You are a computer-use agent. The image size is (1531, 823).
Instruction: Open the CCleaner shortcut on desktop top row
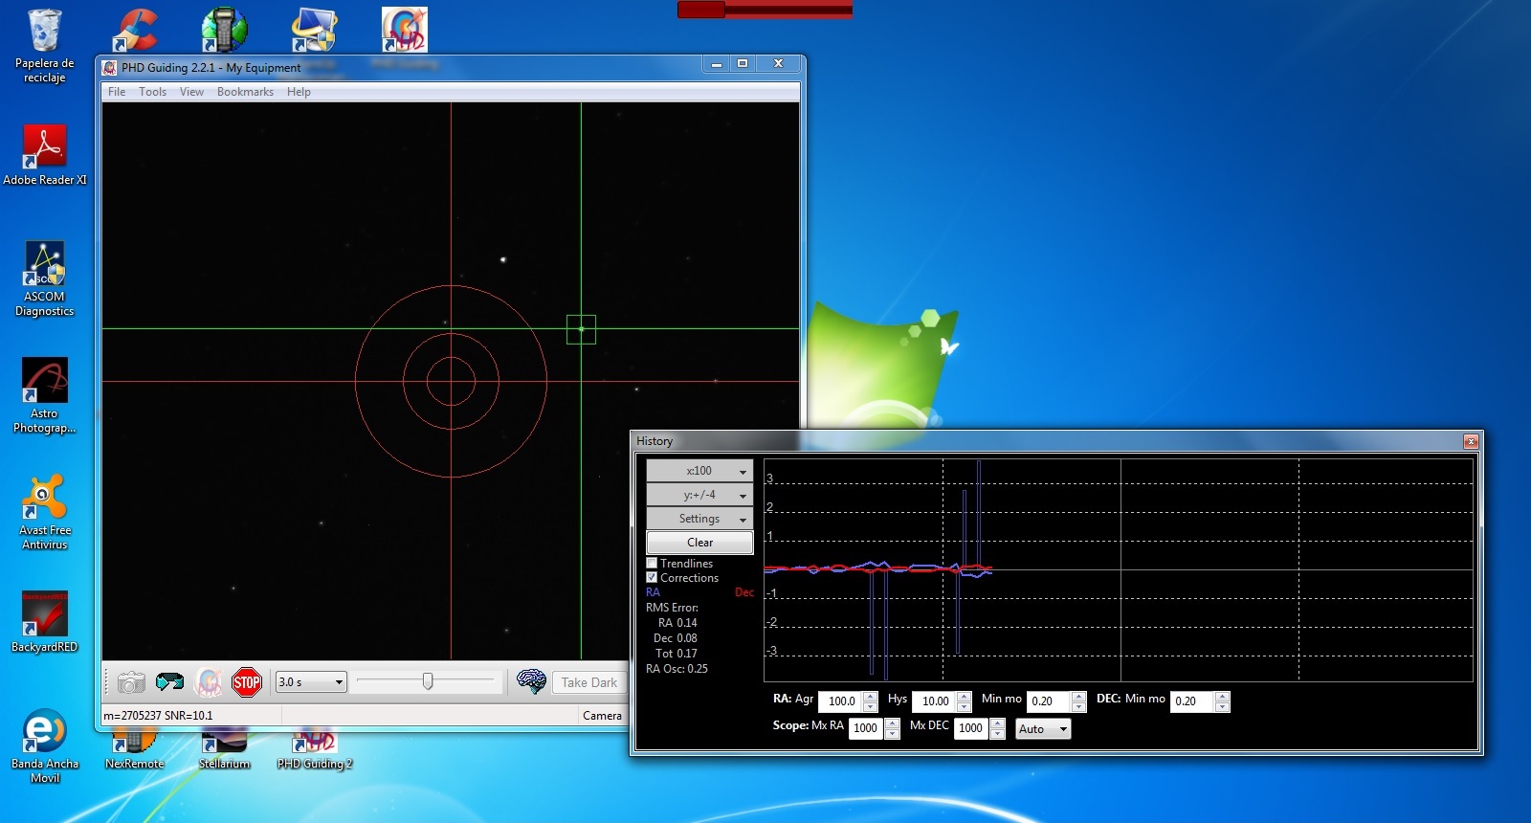click(134, 30)
